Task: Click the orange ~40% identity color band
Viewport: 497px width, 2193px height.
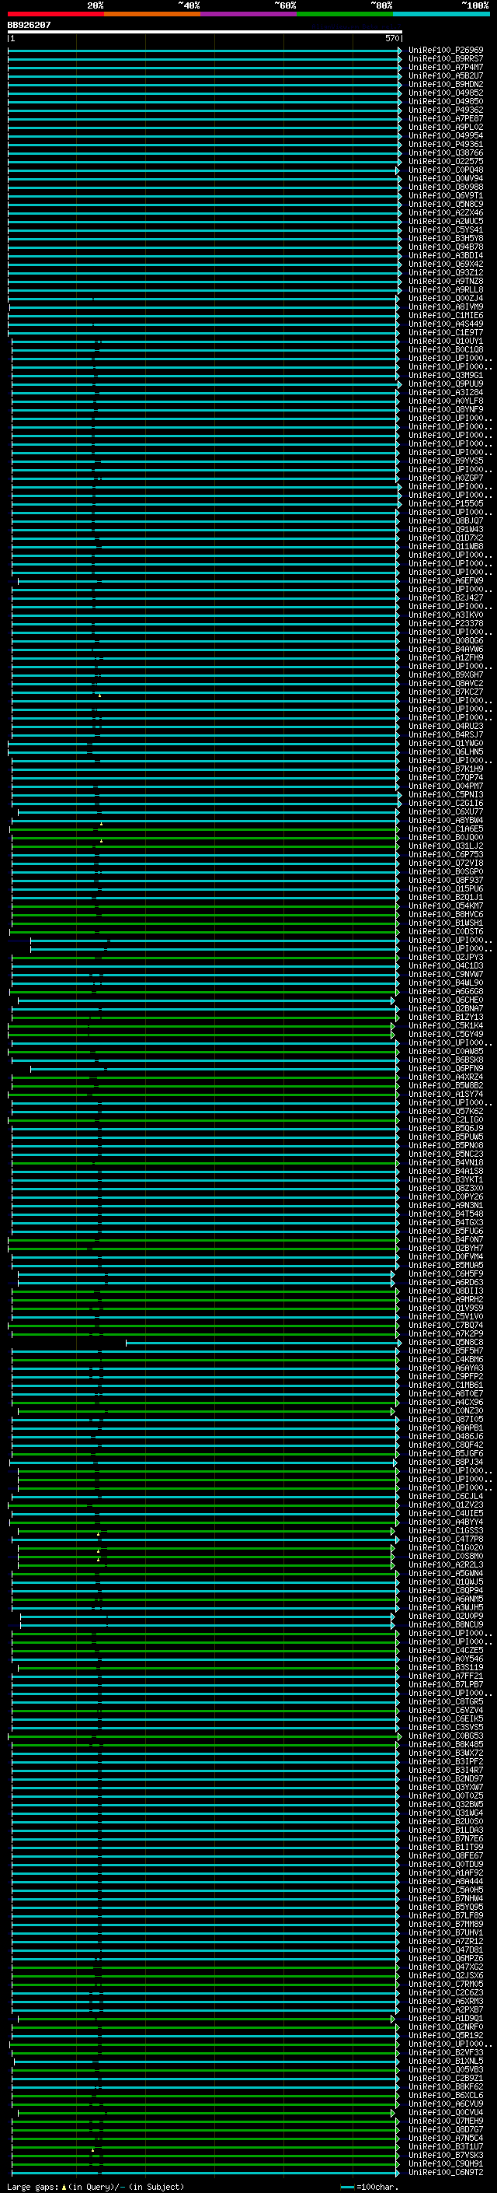Action: [152, 14]
